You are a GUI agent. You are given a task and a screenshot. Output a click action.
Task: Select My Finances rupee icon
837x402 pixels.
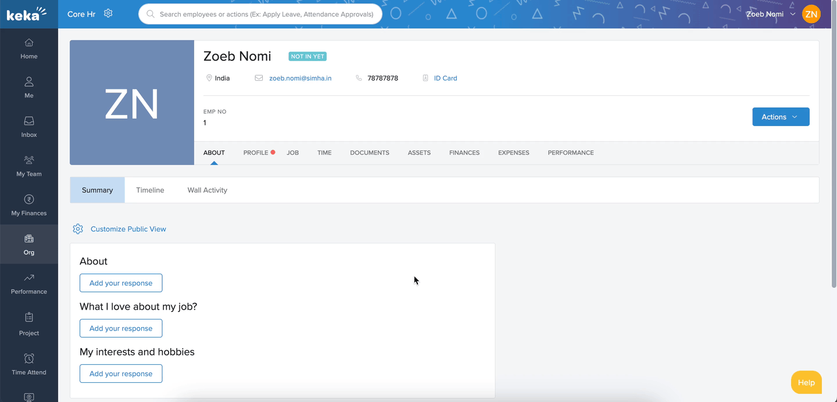(29, 200)
